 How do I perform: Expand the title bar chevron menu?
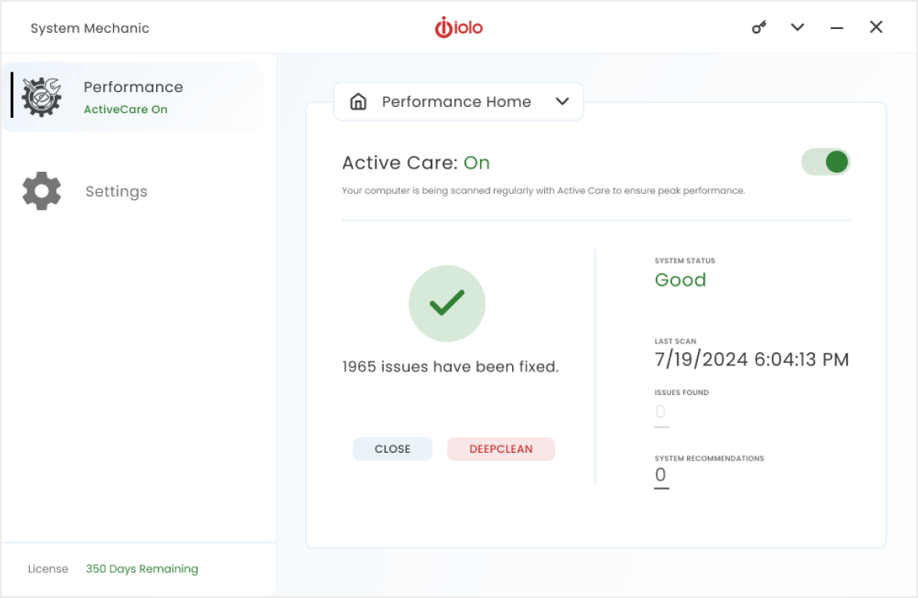(797, 28)
